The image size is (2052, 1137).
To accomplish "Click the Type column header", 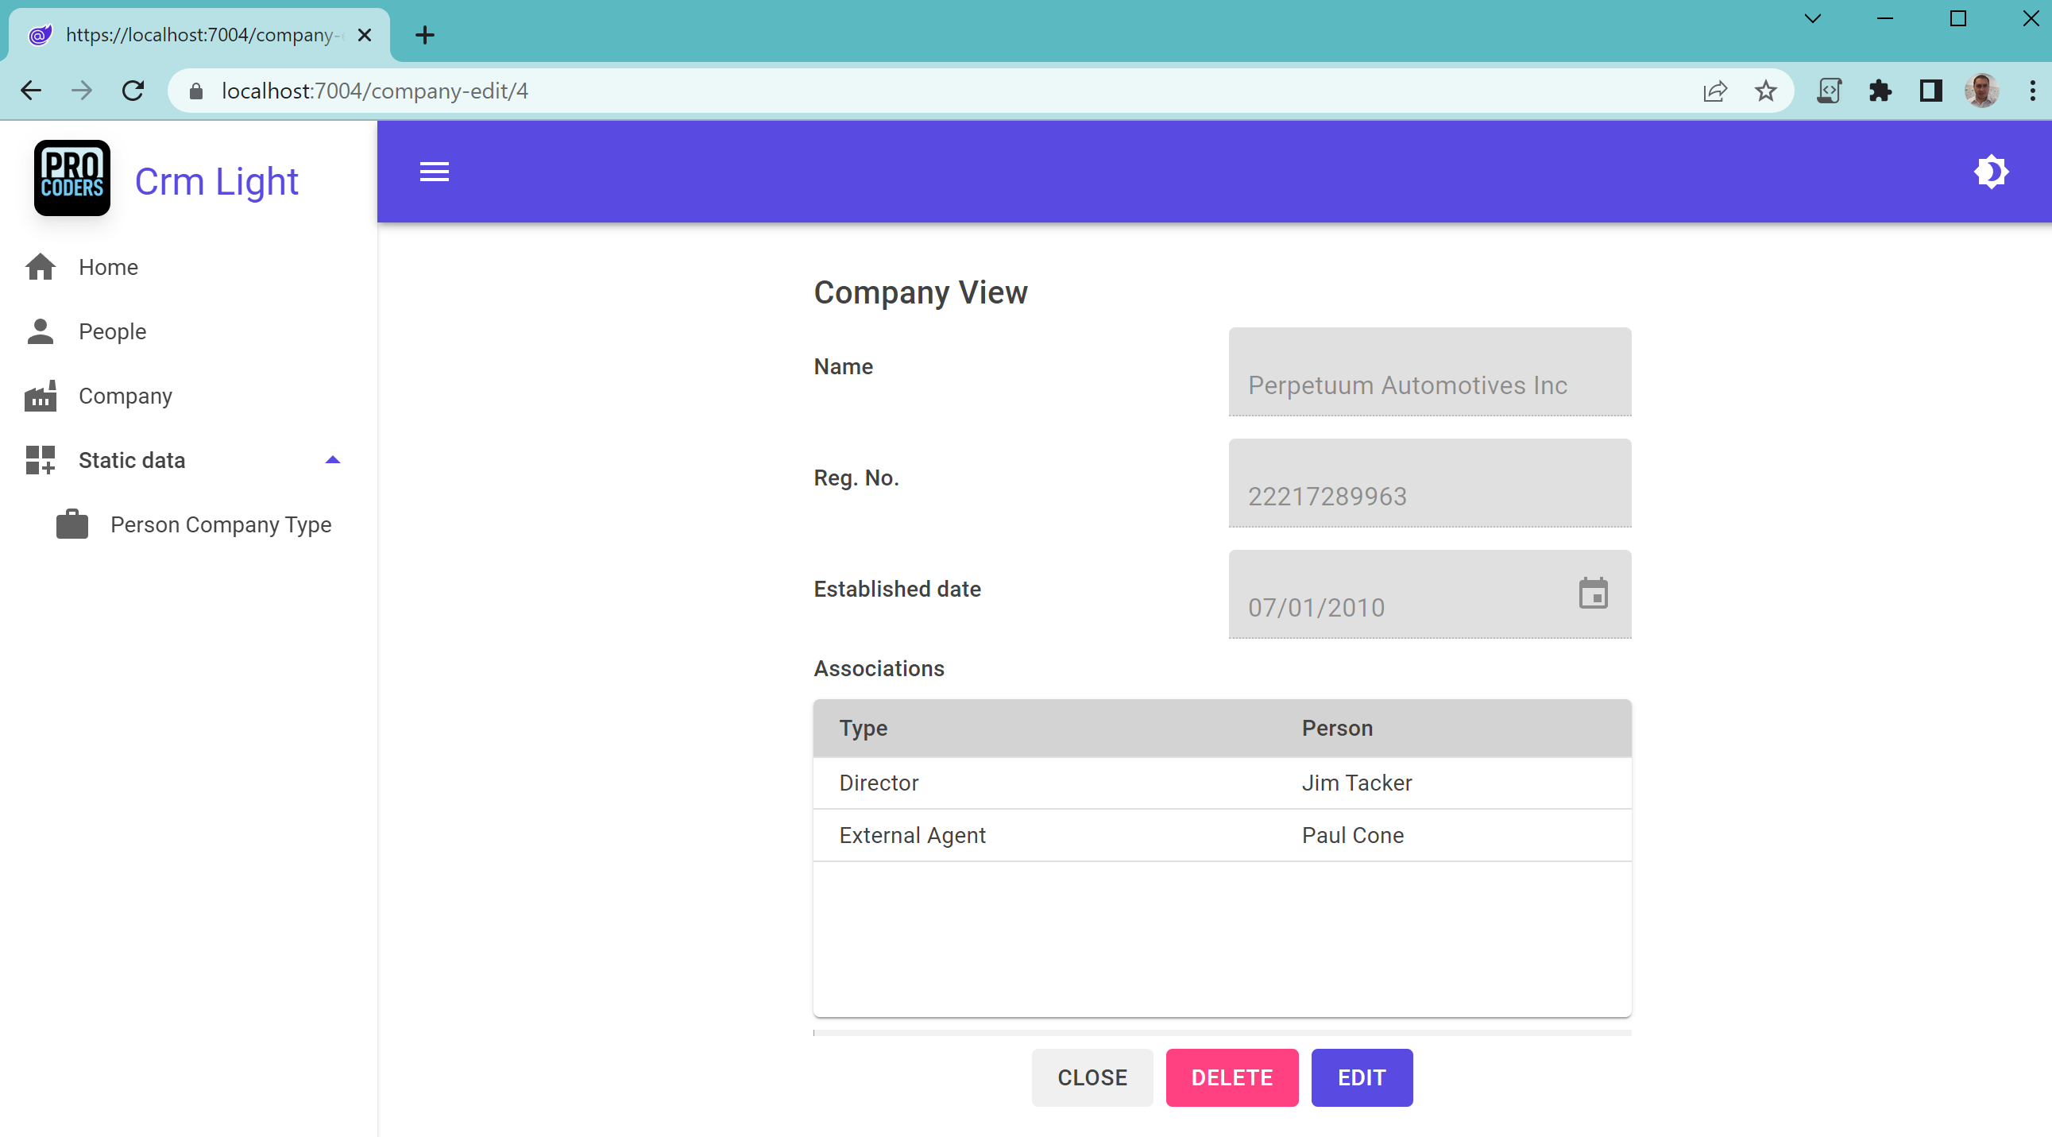I will 864,729.
